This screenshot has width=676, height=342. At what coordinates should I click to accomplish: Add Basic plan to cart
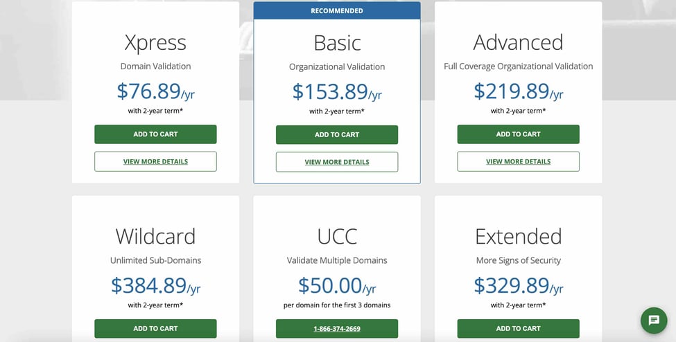(x=337, y=135)
